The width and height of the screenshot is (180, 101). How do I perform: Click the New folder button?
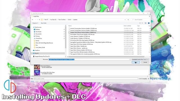click(44, 23)
